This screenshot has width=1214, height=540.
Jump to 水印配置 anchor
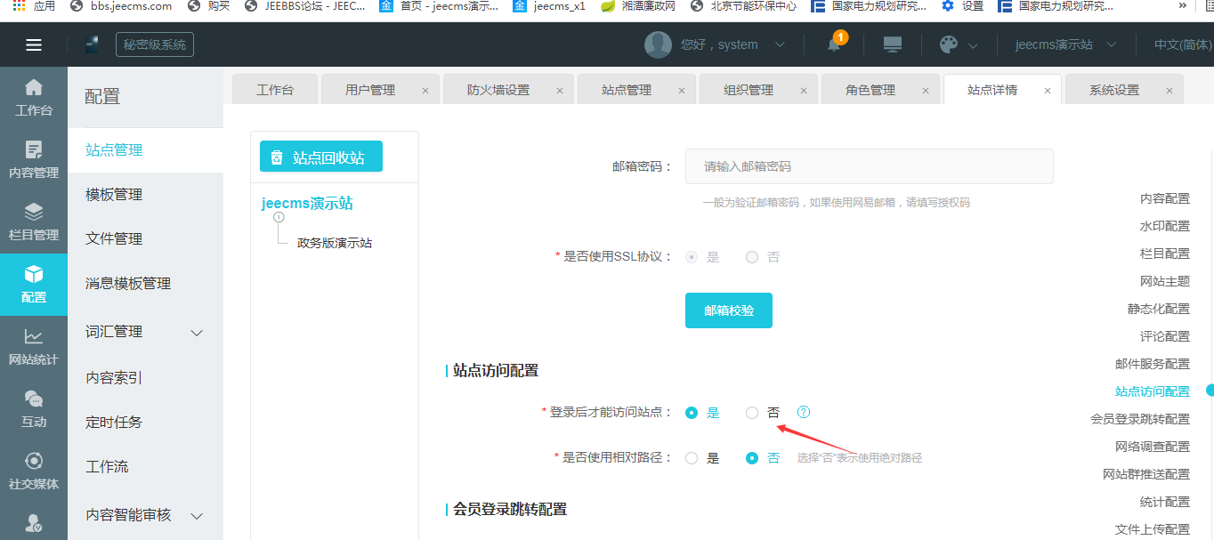coord(1165,226)
